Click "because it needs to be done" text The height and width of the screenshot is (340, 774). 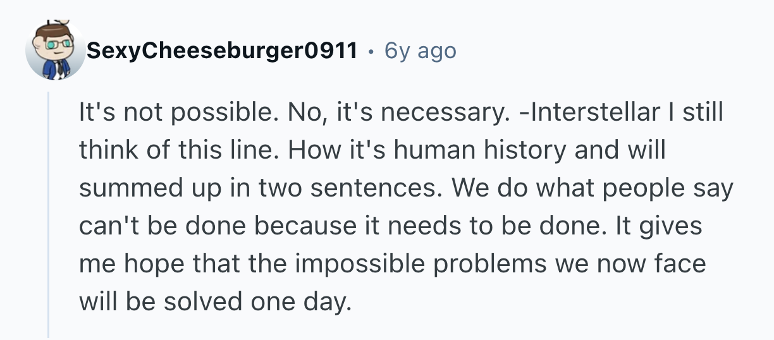coord(392,226)
